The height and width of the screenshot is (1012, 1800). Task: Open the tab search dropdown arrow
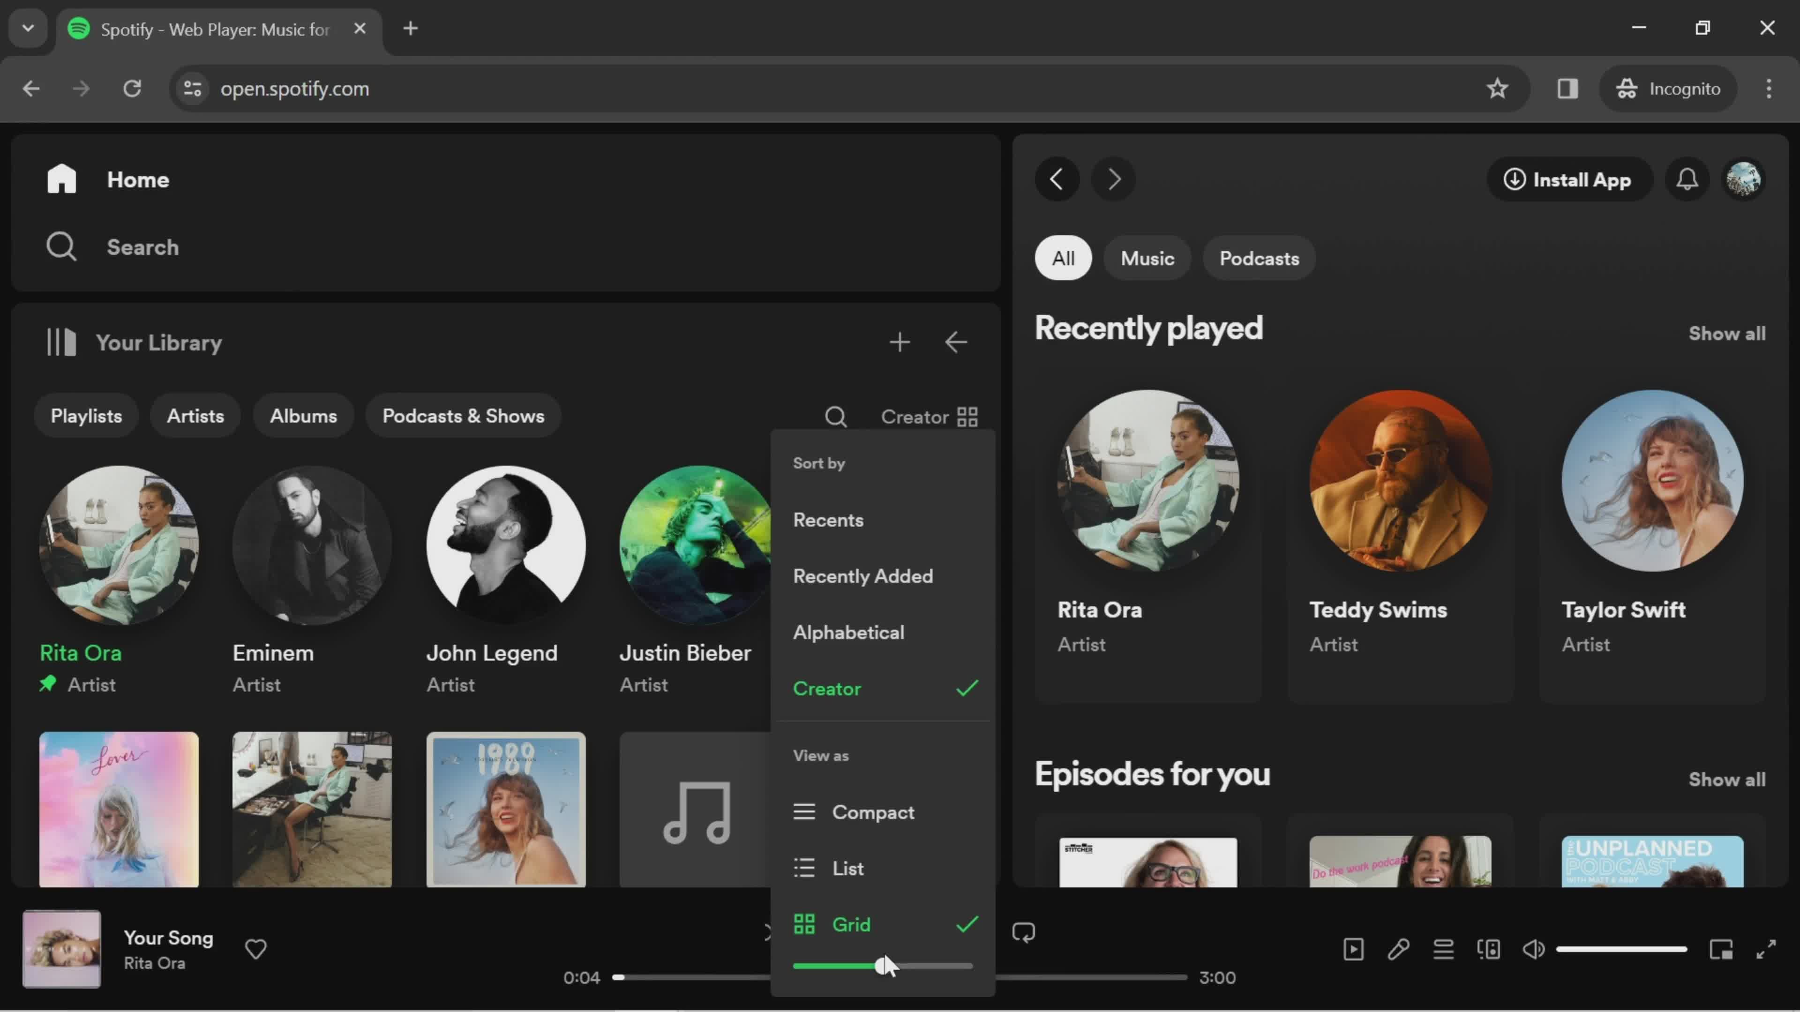(28, 29)
